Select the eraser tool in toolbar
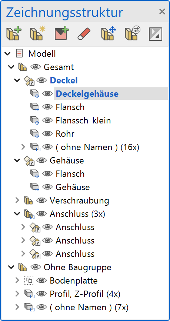 pos(84,34)
